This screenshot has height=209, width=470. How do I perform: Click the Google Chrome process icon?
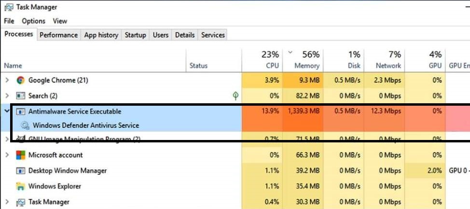[x=20, y=80]
